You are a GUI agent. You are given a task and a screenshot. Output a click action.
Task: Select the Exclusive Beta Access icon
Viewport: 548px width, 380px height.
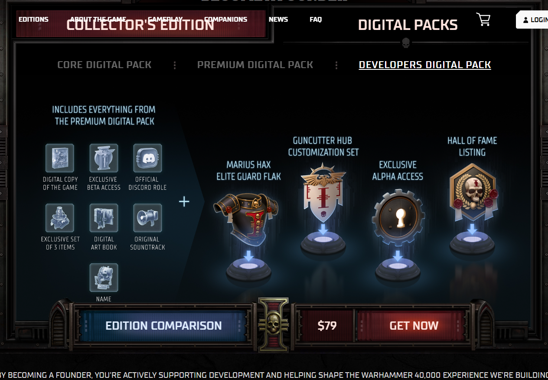(104, 158)
